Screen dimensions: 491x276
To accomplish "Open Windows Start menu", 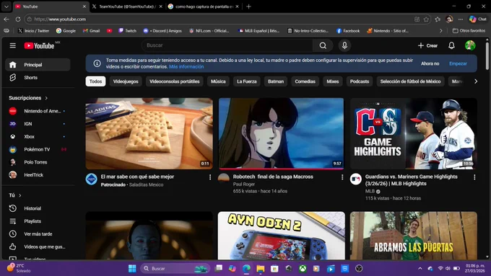I will click(x=132, y=268).
